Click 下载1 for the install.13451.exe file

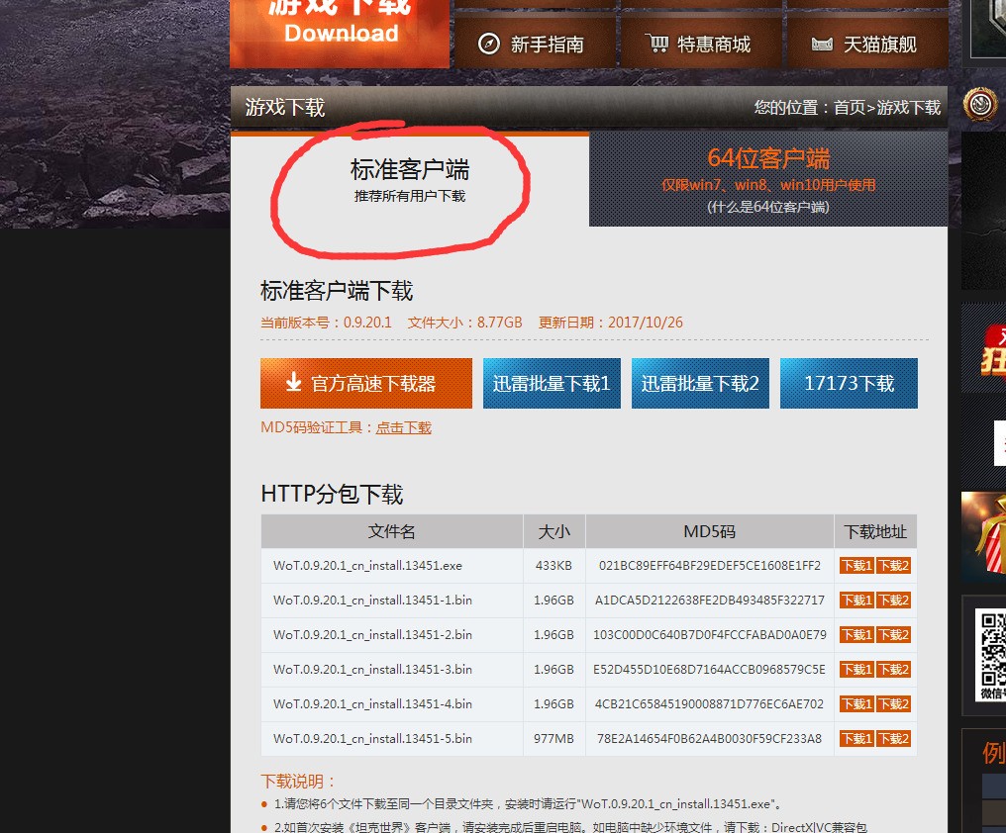[x=856, y=566]
